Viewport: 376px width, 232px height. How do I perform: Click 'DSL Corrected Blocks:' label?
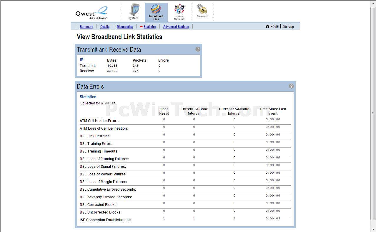tap(99, 205)
